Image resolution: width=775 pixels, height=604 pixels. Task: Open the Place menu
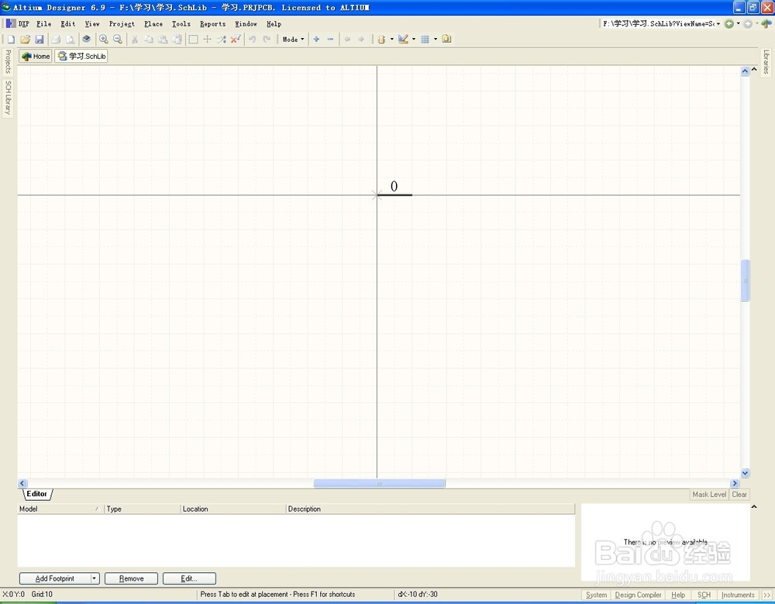point(153,24)
